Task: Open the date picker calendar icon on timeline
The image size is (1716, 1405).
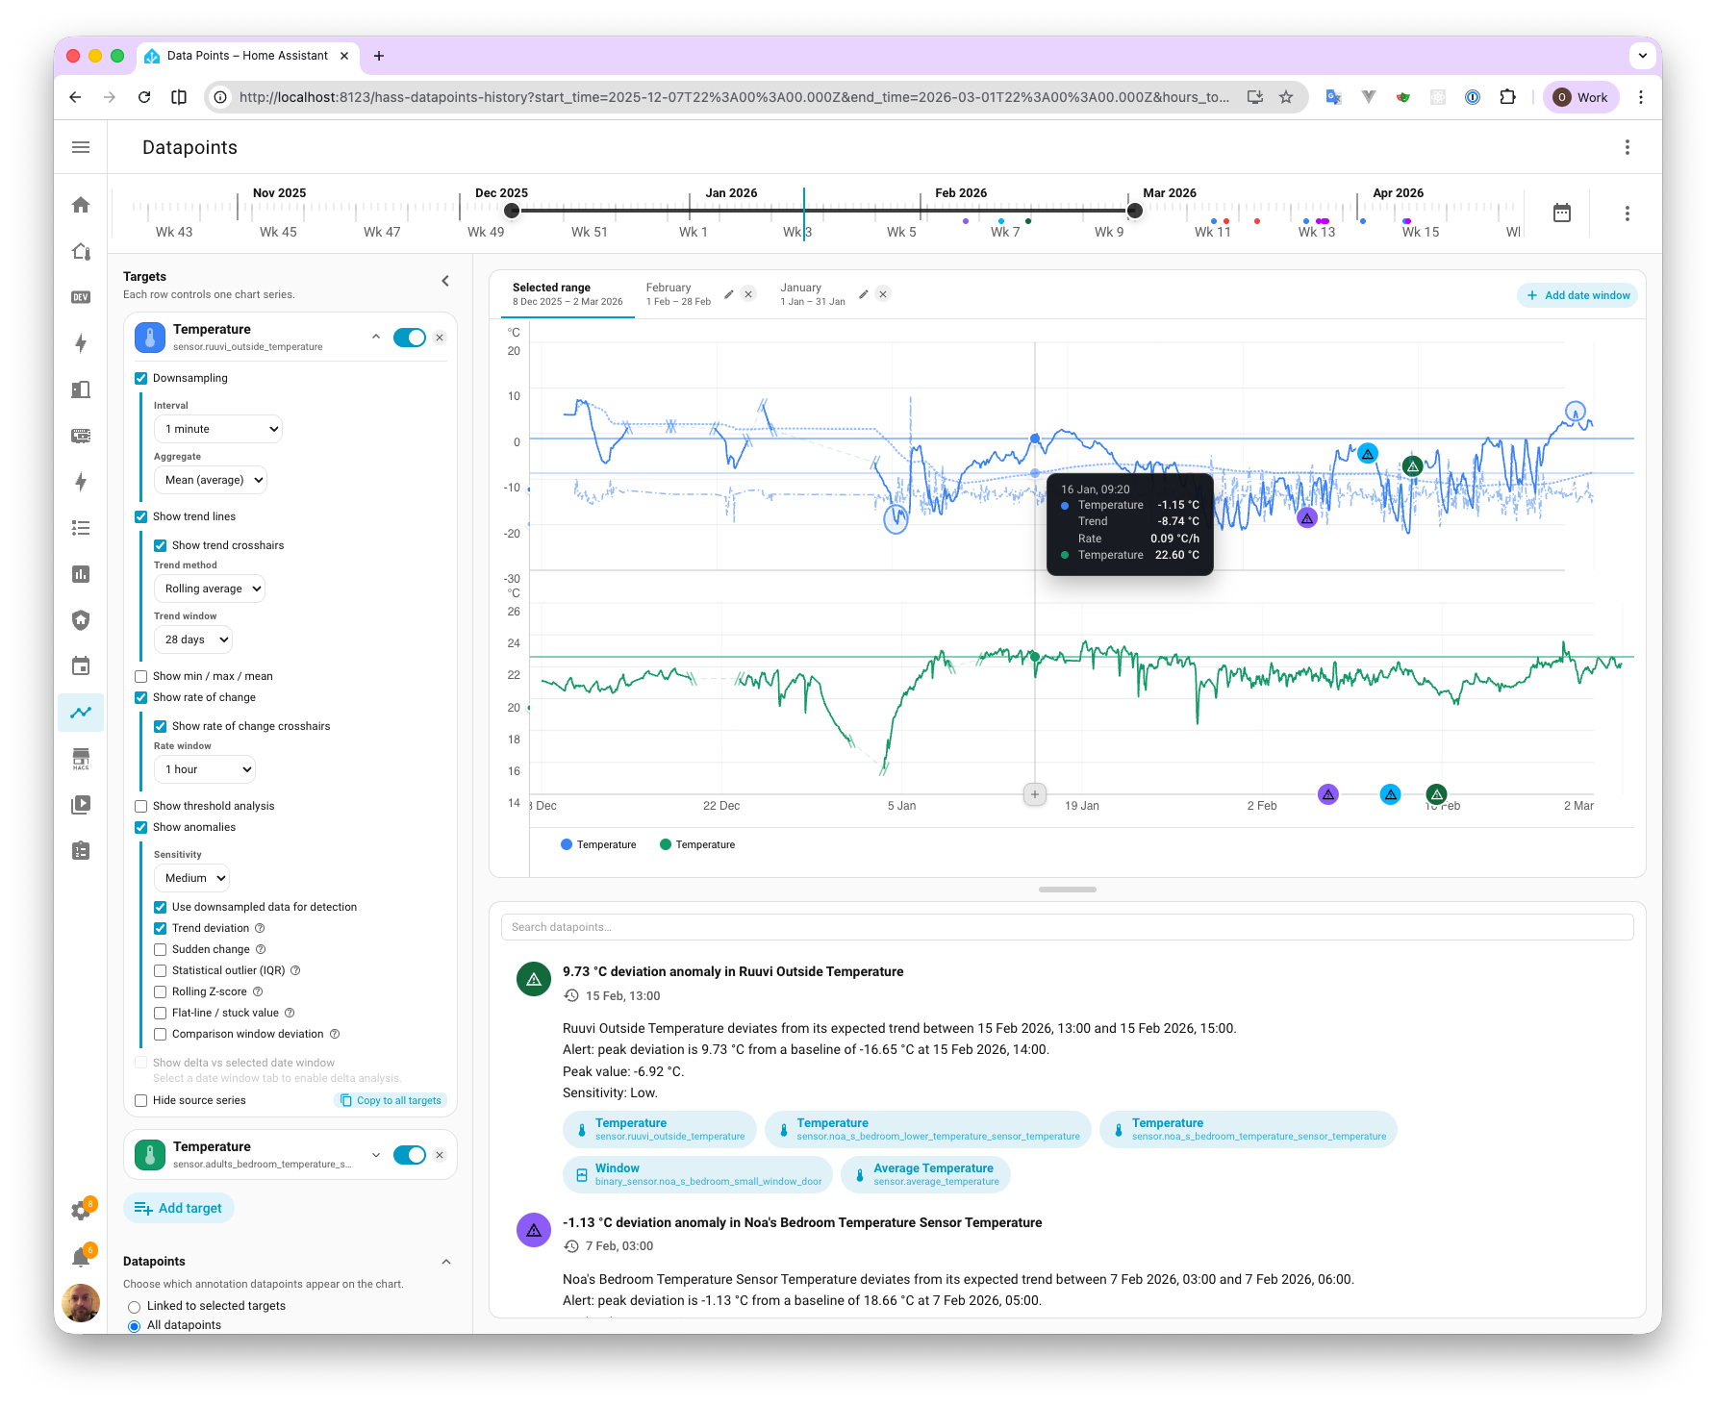Action: (1562, 213)
